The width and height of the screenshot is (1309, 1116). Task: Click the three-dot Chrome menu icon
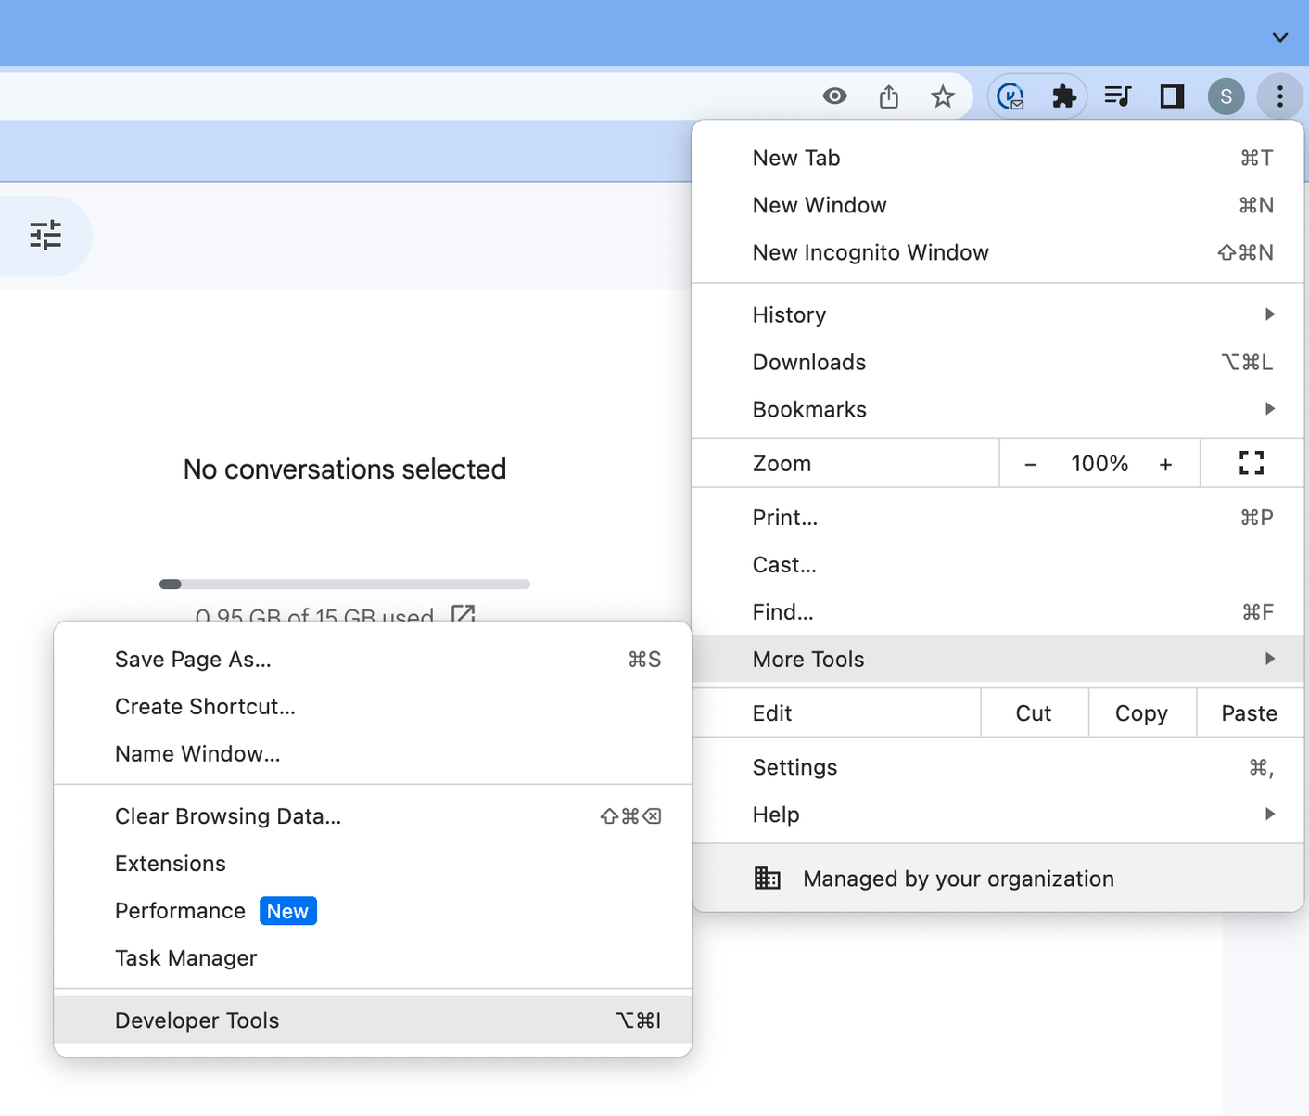[1279, 96]
